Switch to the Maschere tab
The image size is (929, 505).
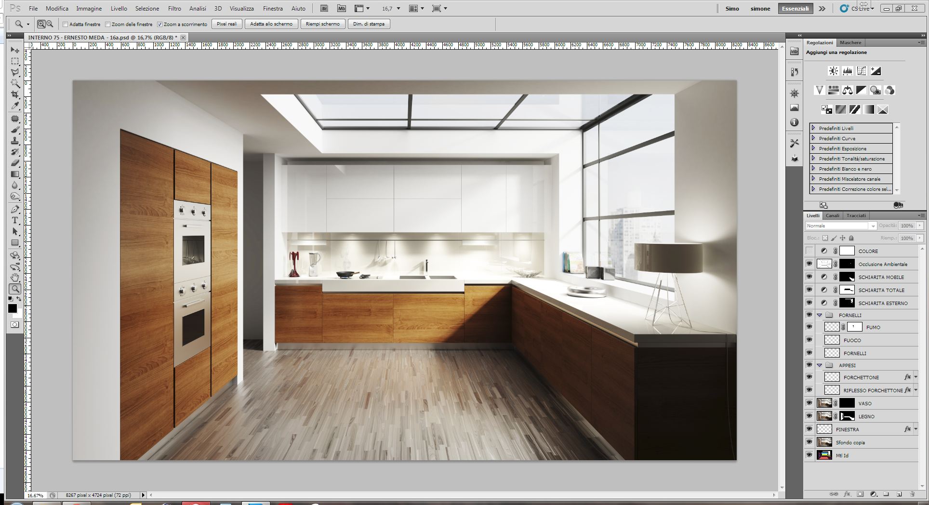click(x=850, y=42)
